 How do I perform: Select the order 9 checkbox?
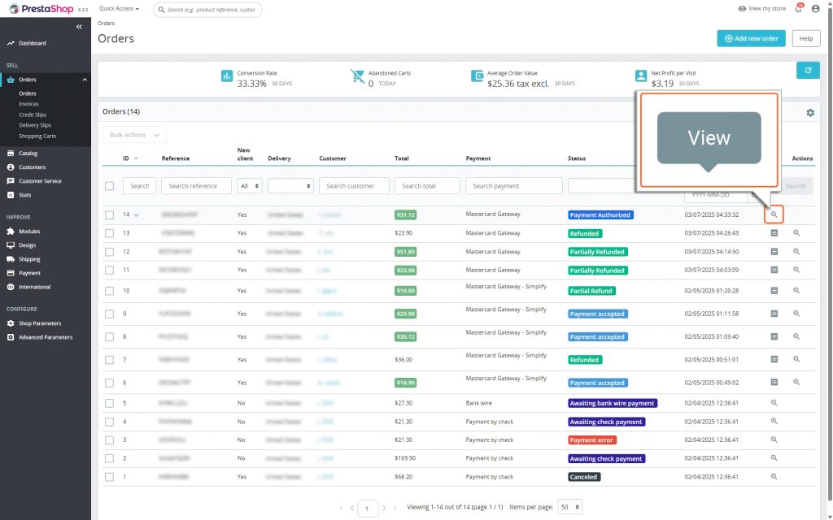tap(110, 314)
